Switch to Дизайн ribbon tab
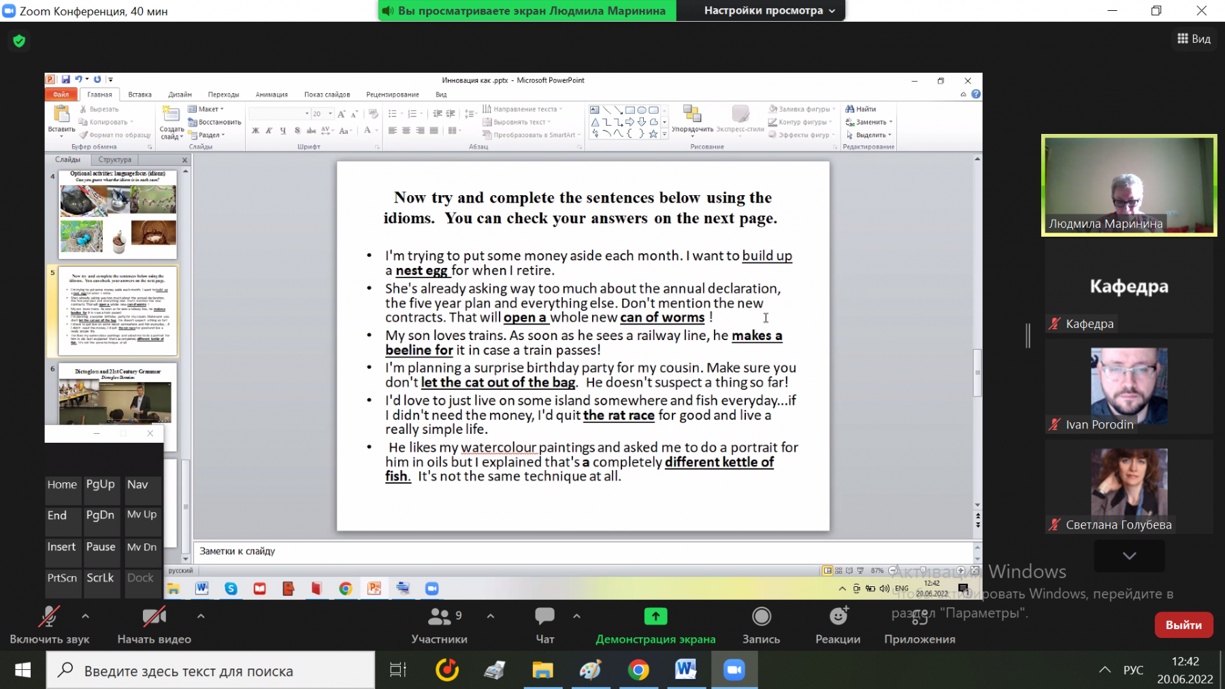The image size is (1225, 689). (180, 95)
